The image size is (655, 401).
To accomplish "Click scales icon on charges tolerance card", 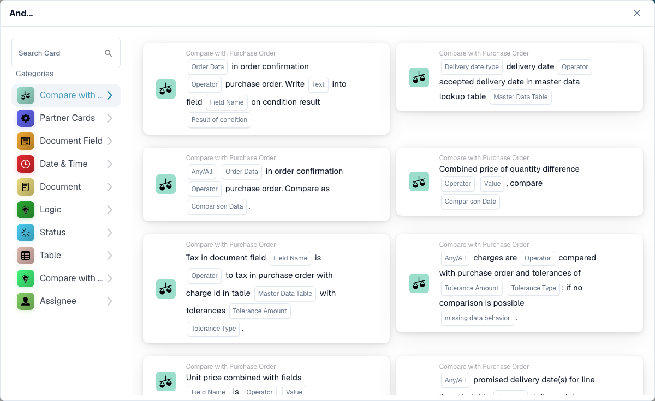I will [419, 283].
